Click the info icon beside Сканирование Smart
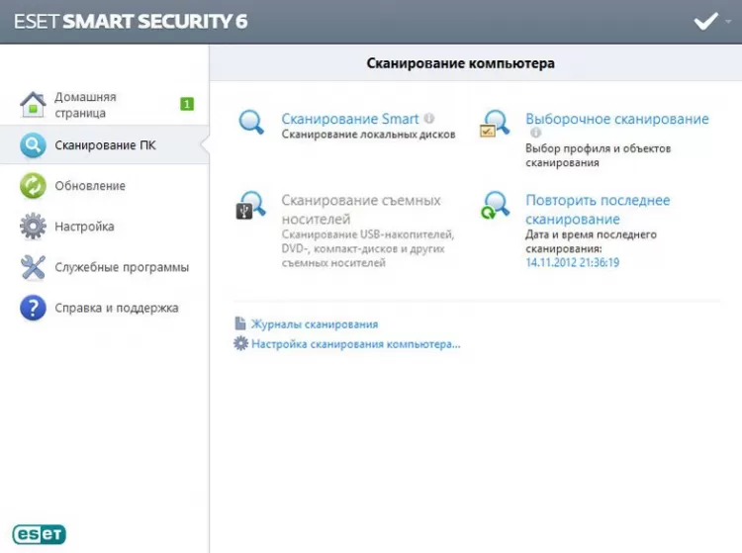This screenshot has height=553, width=742. pyautogui.click(x=429, y=119)
